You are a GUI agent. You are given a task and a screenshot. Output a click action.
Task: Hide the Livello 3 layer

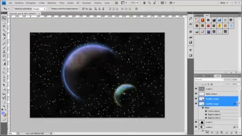(196, 122)
